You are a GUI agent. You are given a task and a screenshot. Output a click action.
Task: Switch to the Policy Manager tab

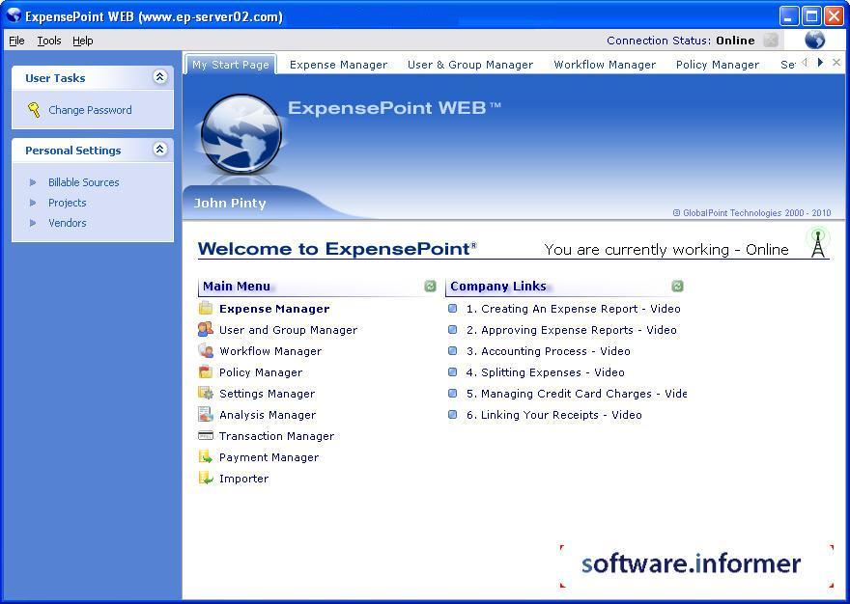click(717, 65)
